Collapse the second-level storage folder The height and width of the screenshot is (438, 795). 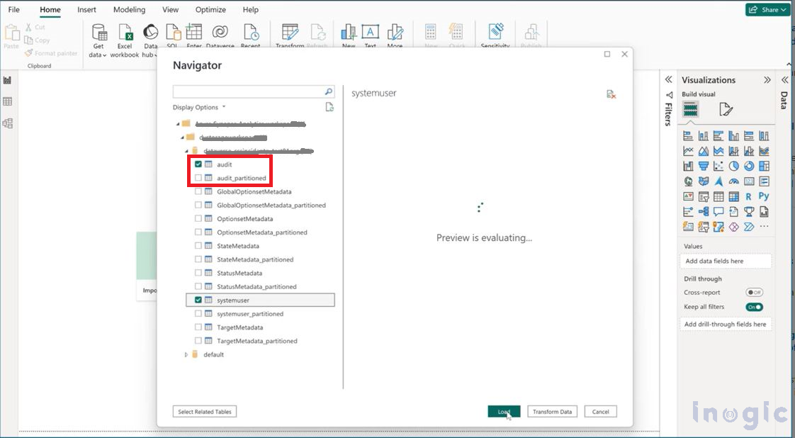pyautogui.click(x=182, y=137)
